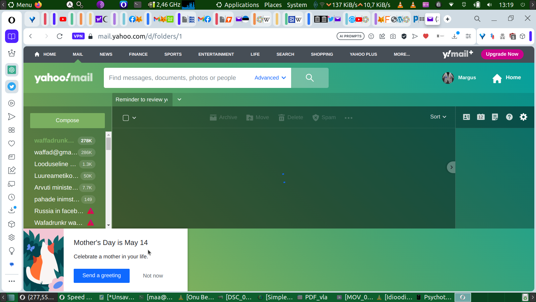Open the MORE... navigation menu
The width and height of the screenshot is (536, 302).
402,54
